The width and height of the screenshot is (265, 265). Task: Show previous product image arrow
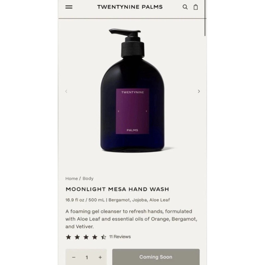tap(66, 91)
